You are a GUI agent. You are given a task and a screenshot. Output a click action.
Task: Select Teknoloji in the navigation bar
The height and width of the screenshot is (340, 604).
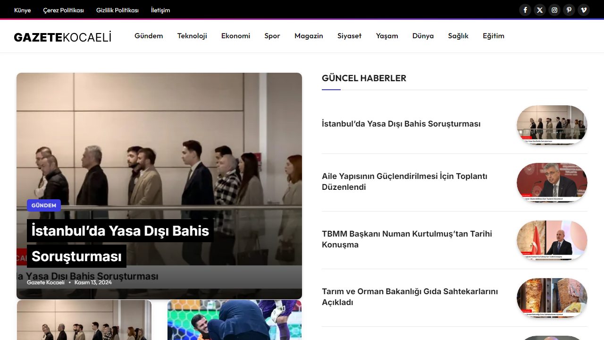click(192, 36)
